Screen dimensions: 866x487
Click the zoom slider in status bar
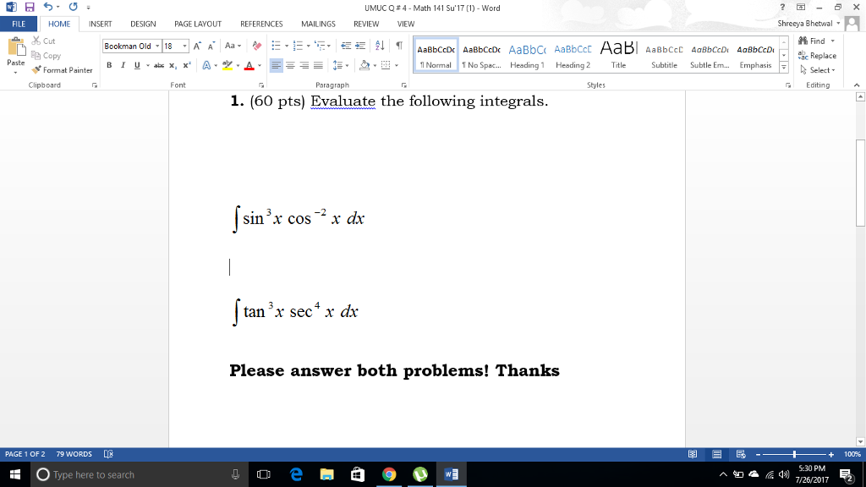(x=793, y=454)
